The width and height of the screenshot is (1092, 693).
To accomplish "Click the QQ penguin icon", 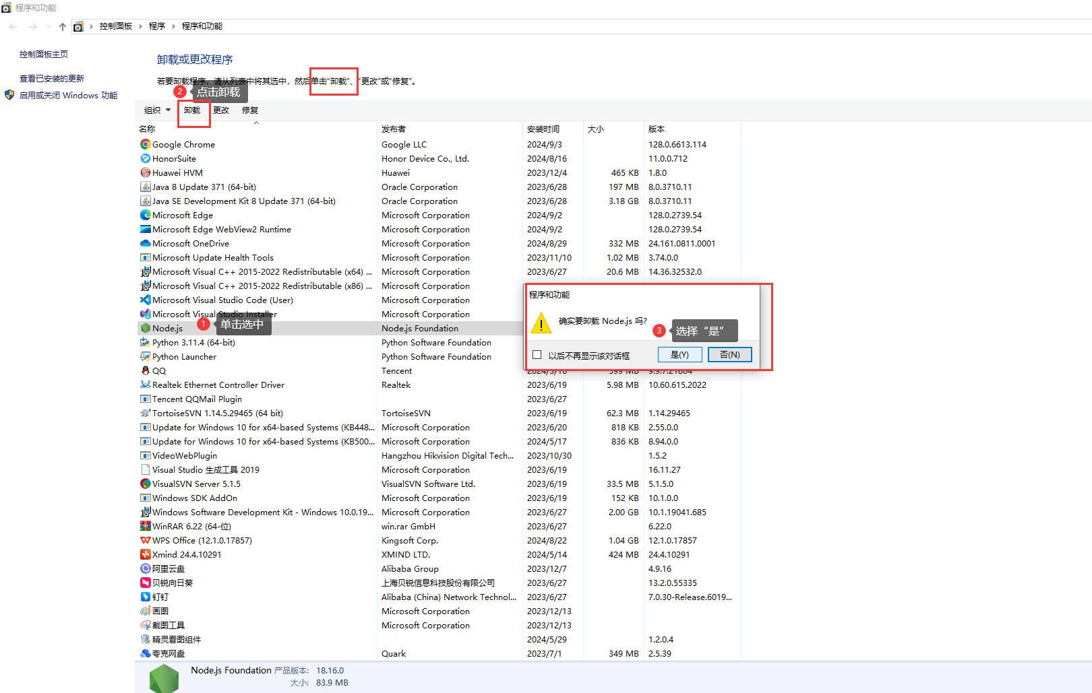I will coord(145,370).
